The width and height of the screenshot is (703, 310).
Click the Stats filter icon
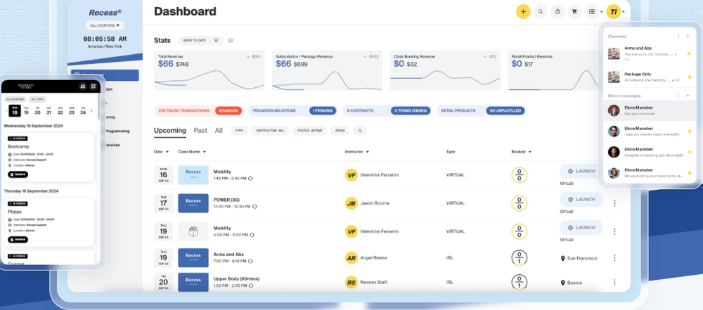click(x=216, y=40)
